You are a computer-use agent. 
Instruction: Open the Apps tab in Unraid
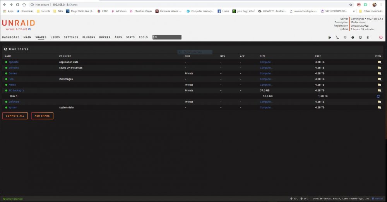(118, 37)
